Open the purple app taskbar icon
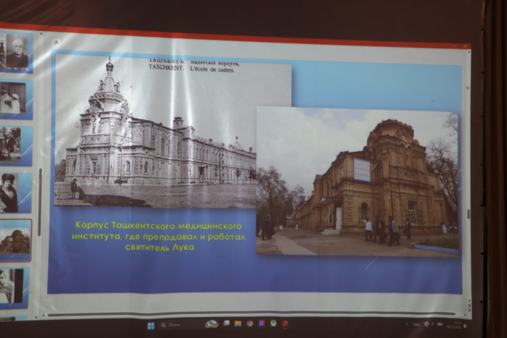Screen dimensions: 507x338 coord(262,324)
